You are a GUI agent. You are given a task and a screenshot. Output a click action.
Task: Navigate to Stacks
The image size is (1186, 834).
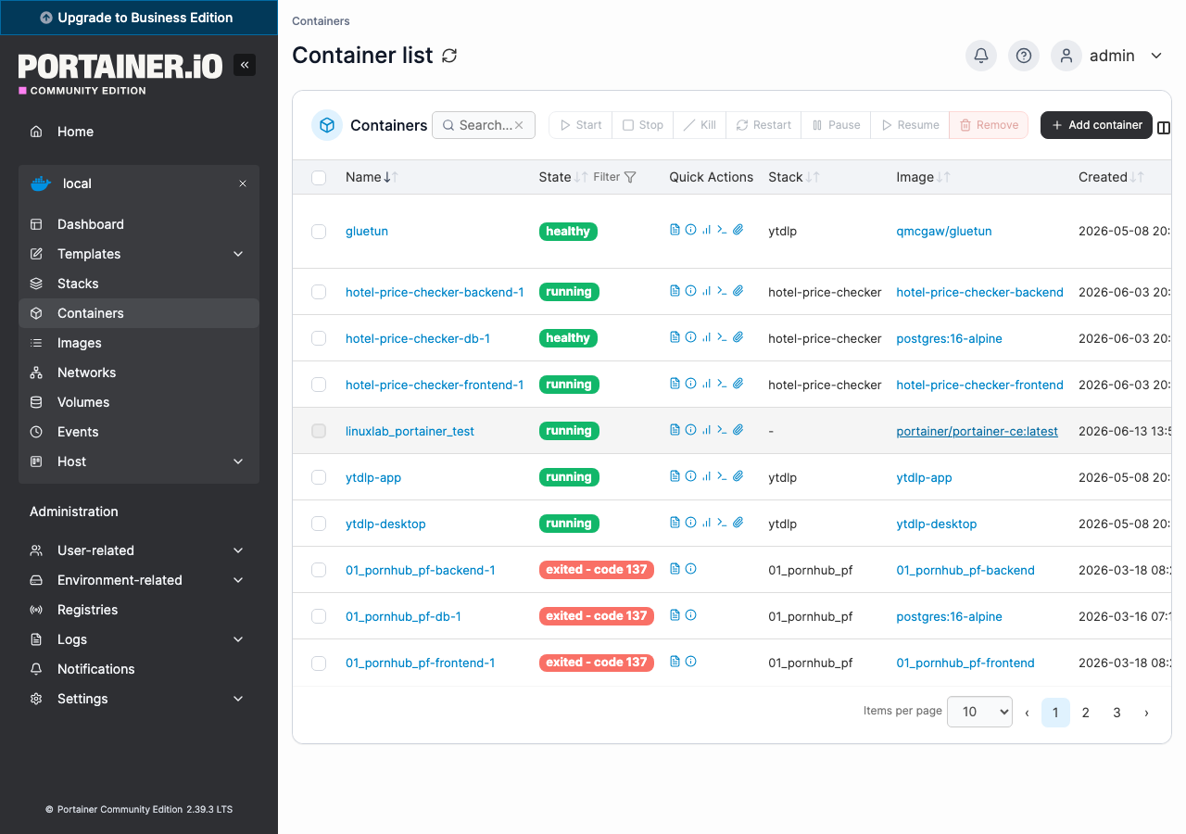point(139,284)
